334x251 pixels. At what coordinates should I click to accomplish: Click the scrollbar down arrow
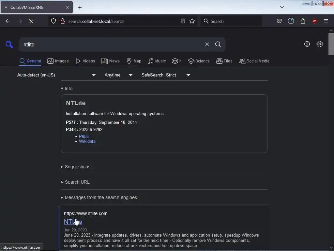pyautogui.click(x=331, y=248)
